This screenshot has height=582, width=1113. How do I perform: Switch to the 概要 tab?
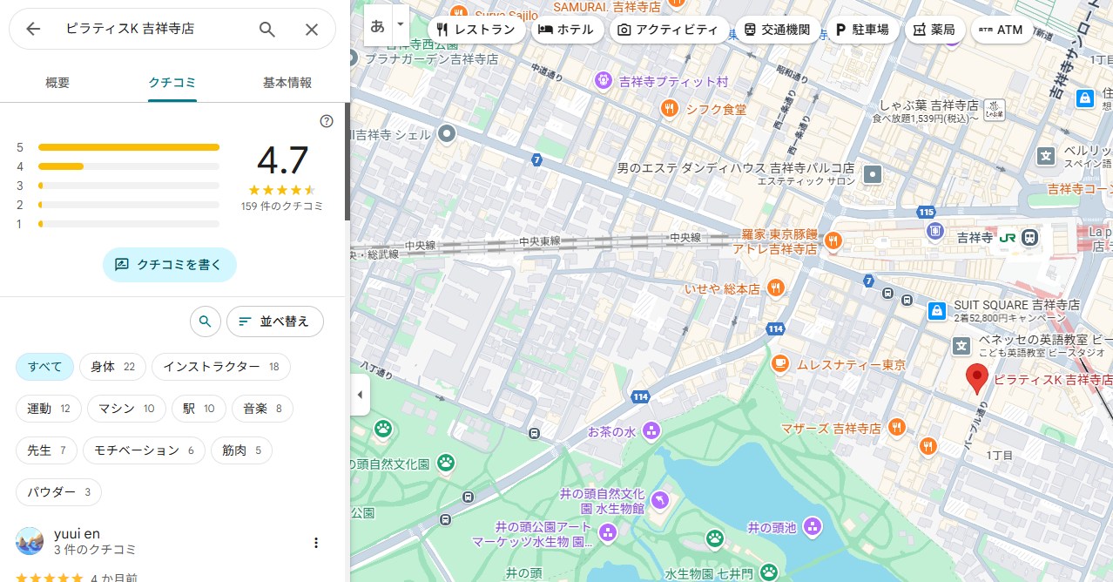pos(57,83)
